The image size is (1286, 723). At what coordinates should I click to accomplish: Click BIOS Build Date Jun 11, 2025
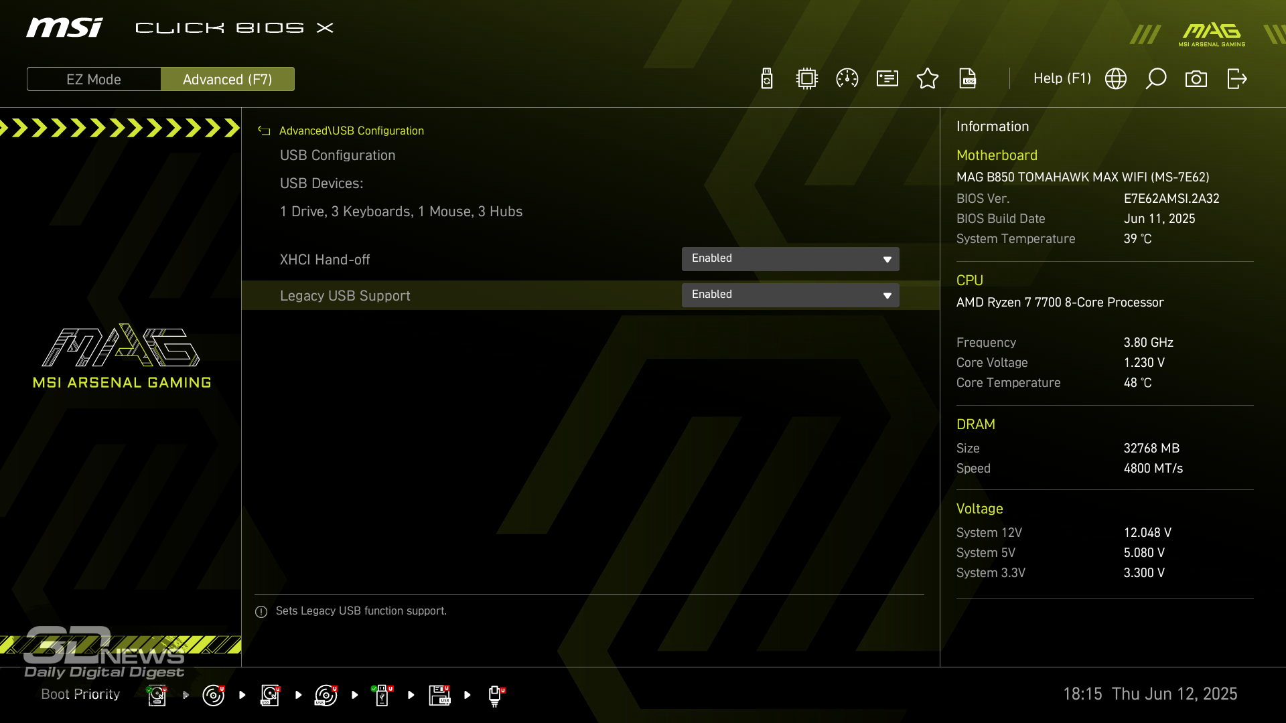point(1159,219)
